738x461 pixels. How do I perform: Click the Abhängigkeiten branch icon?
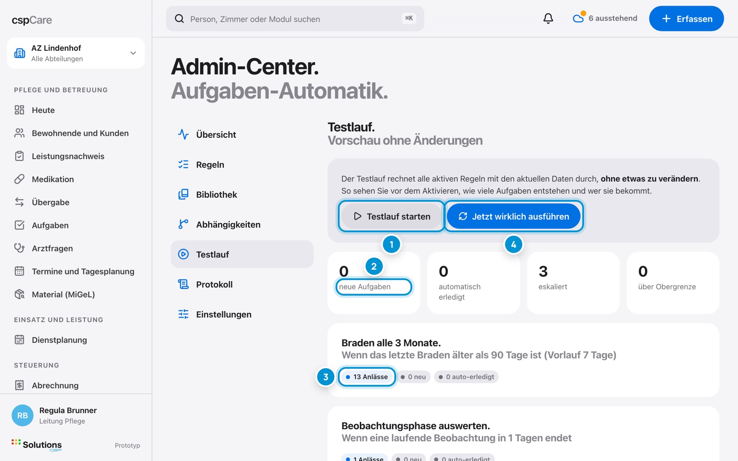pyautogui.click(x=184, y=224)
